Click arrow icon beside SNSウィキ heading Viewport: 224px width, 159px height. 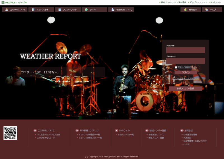[x=116, y=130]
